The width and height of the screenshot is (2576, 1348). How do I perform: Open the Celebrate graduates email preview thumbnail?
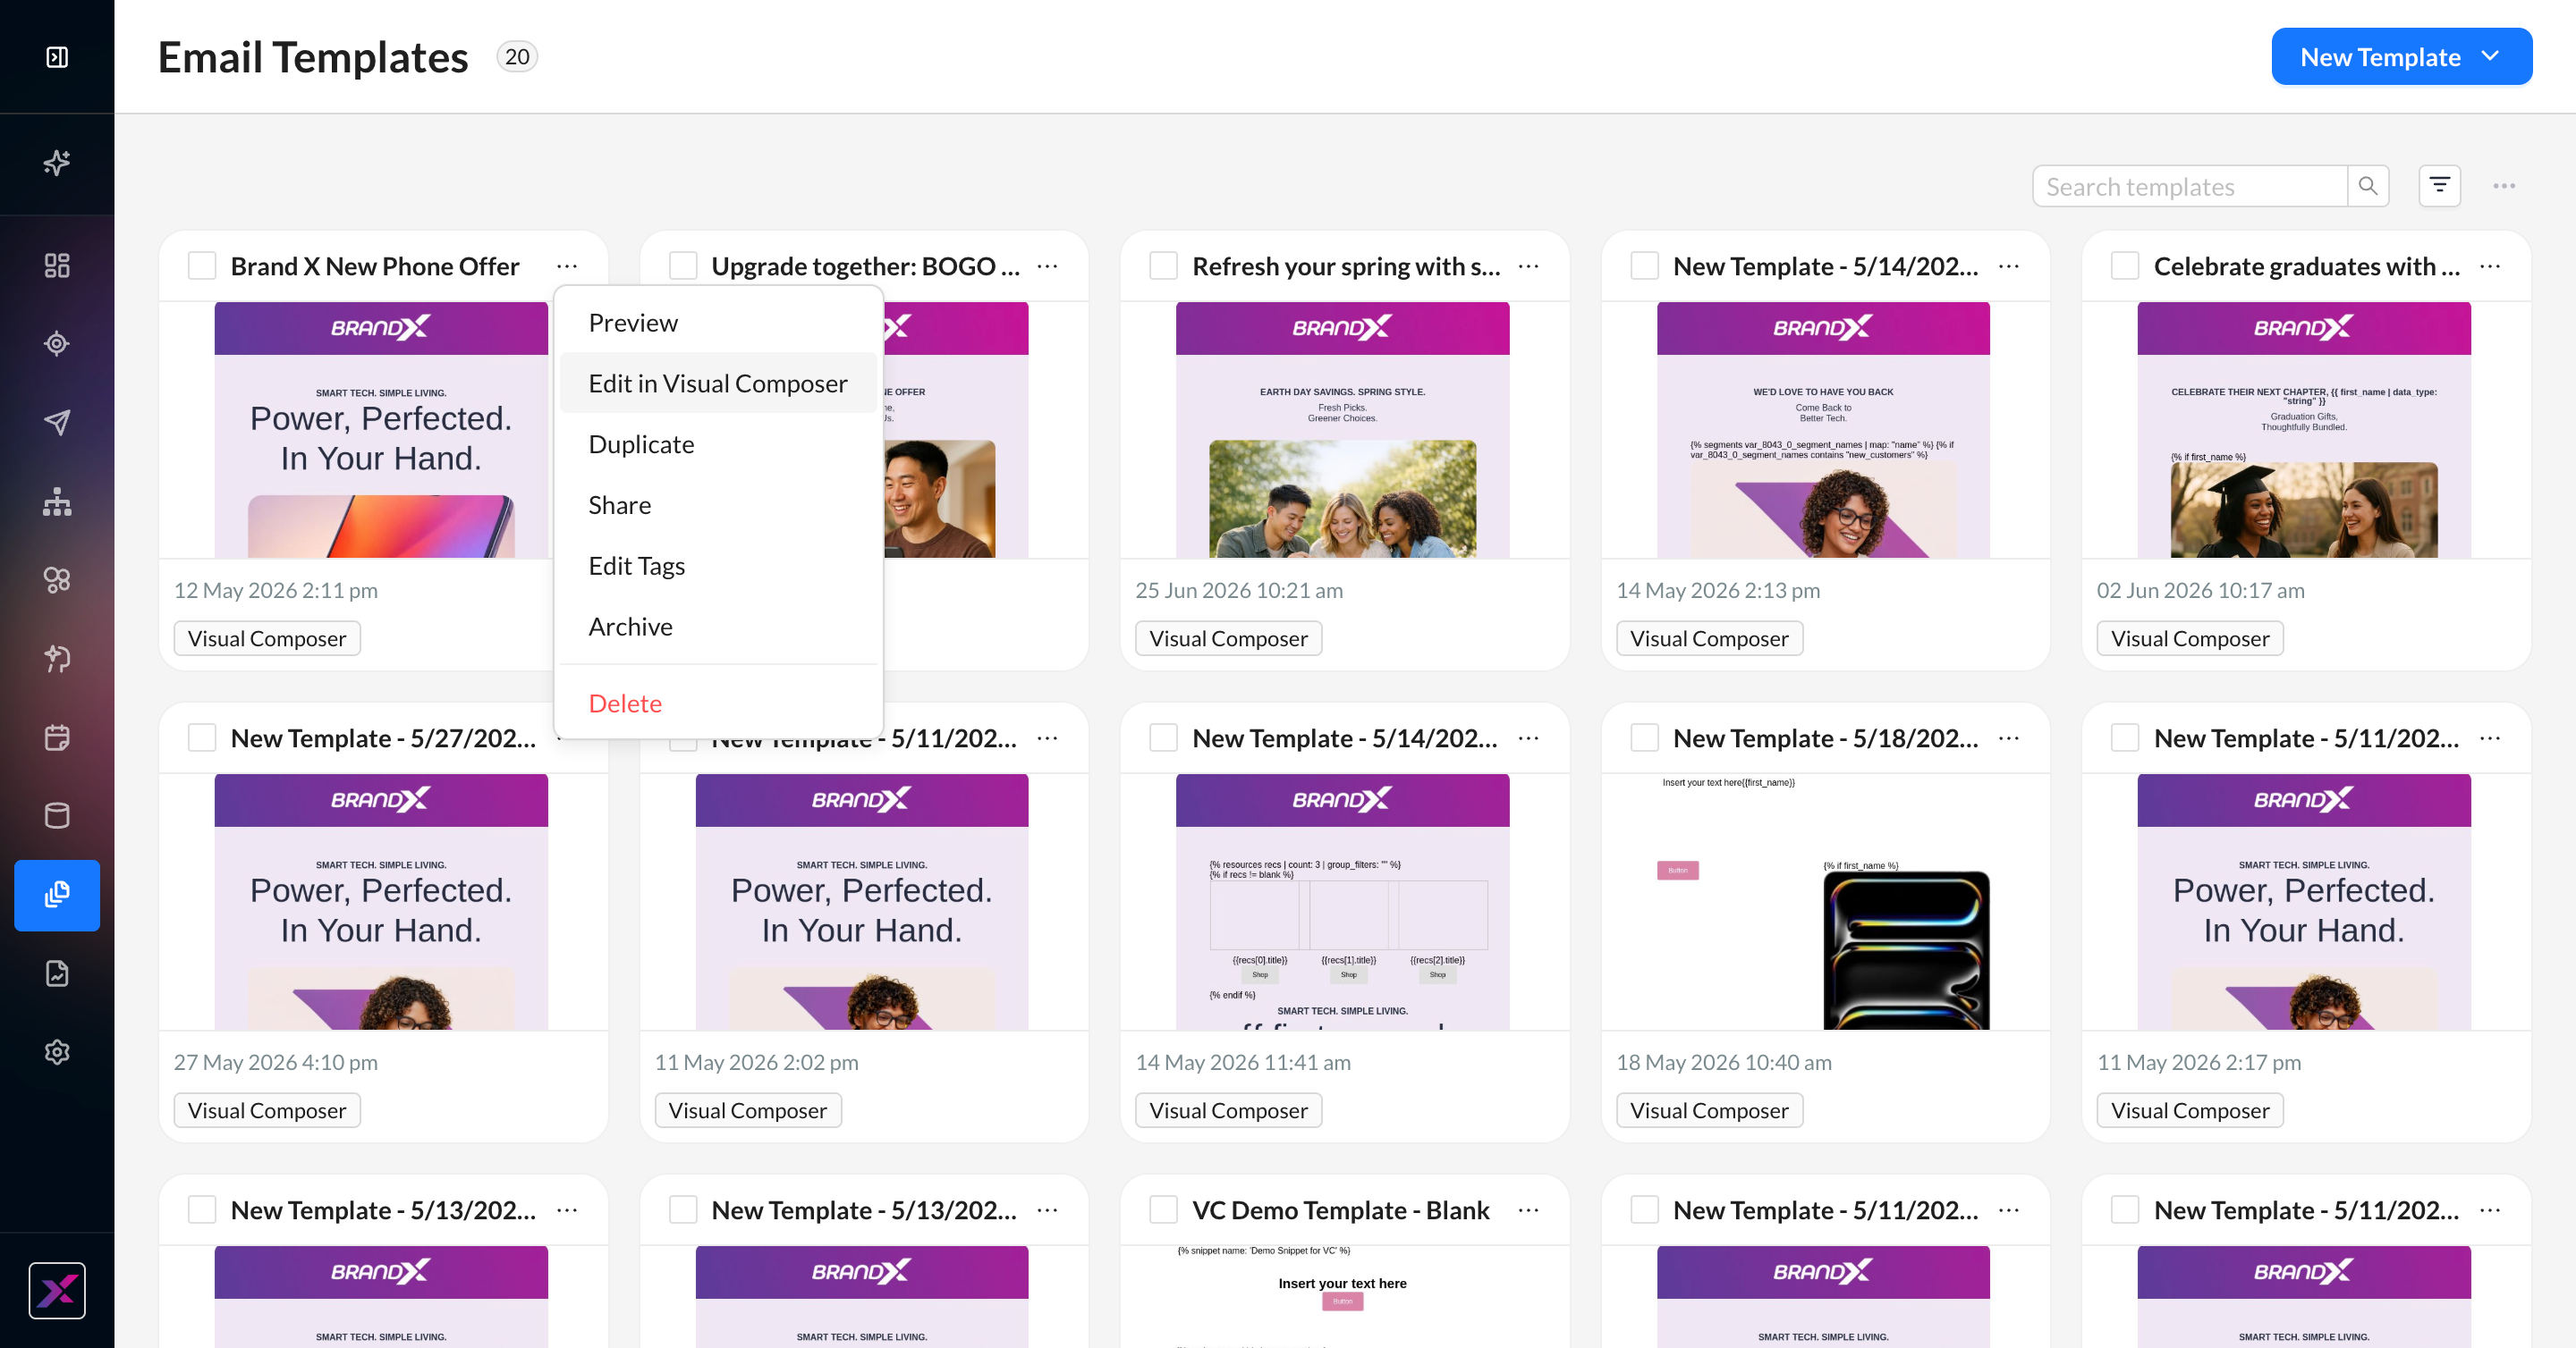tap(2304, 430)
